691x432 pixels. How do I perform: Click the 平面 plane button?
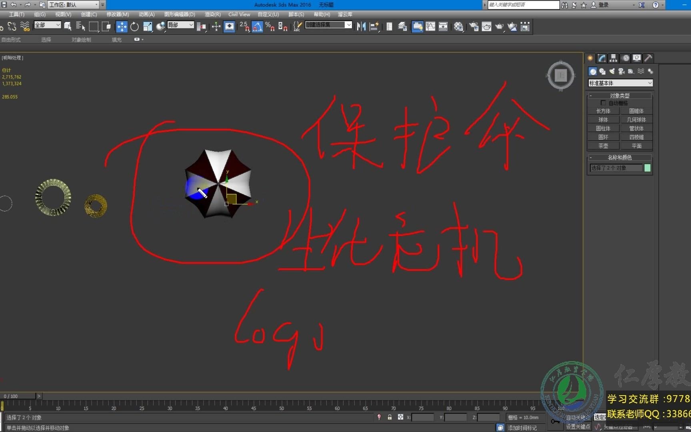[x=636, y=146]
